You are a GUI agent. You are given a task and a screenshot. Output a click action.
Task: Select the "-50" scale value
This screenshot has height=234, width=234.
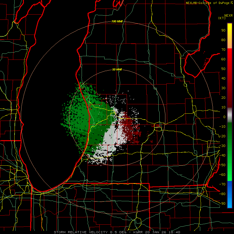(222, 165)
